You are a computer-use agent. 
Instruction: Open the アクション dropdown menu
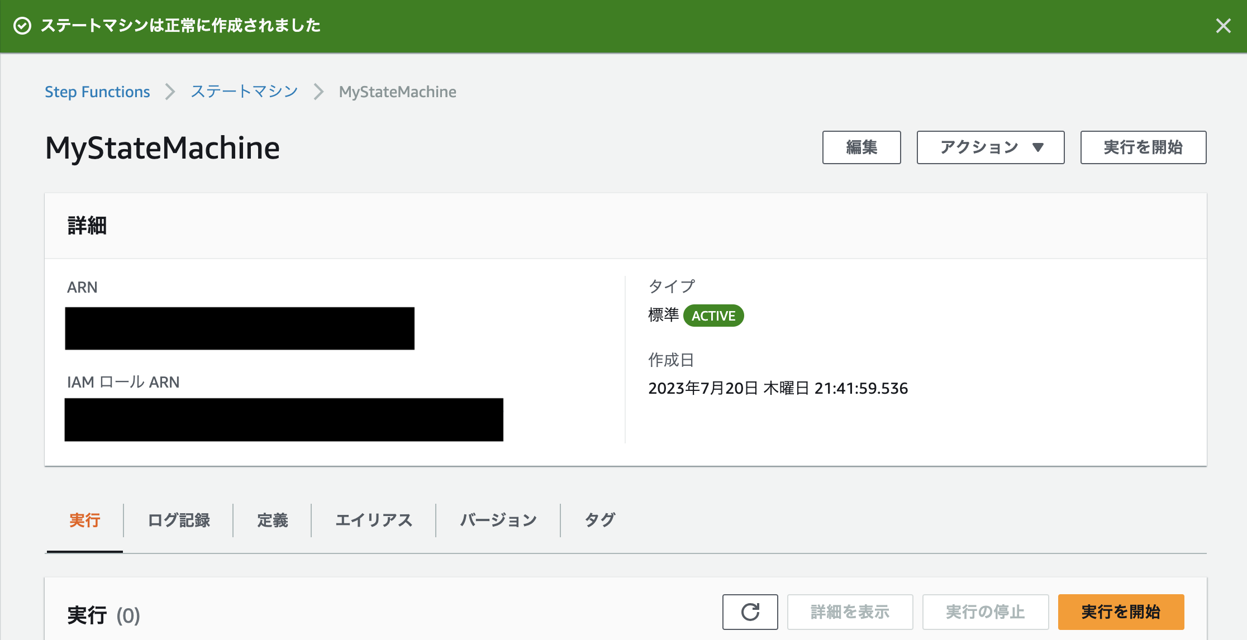tap(990, 147)
